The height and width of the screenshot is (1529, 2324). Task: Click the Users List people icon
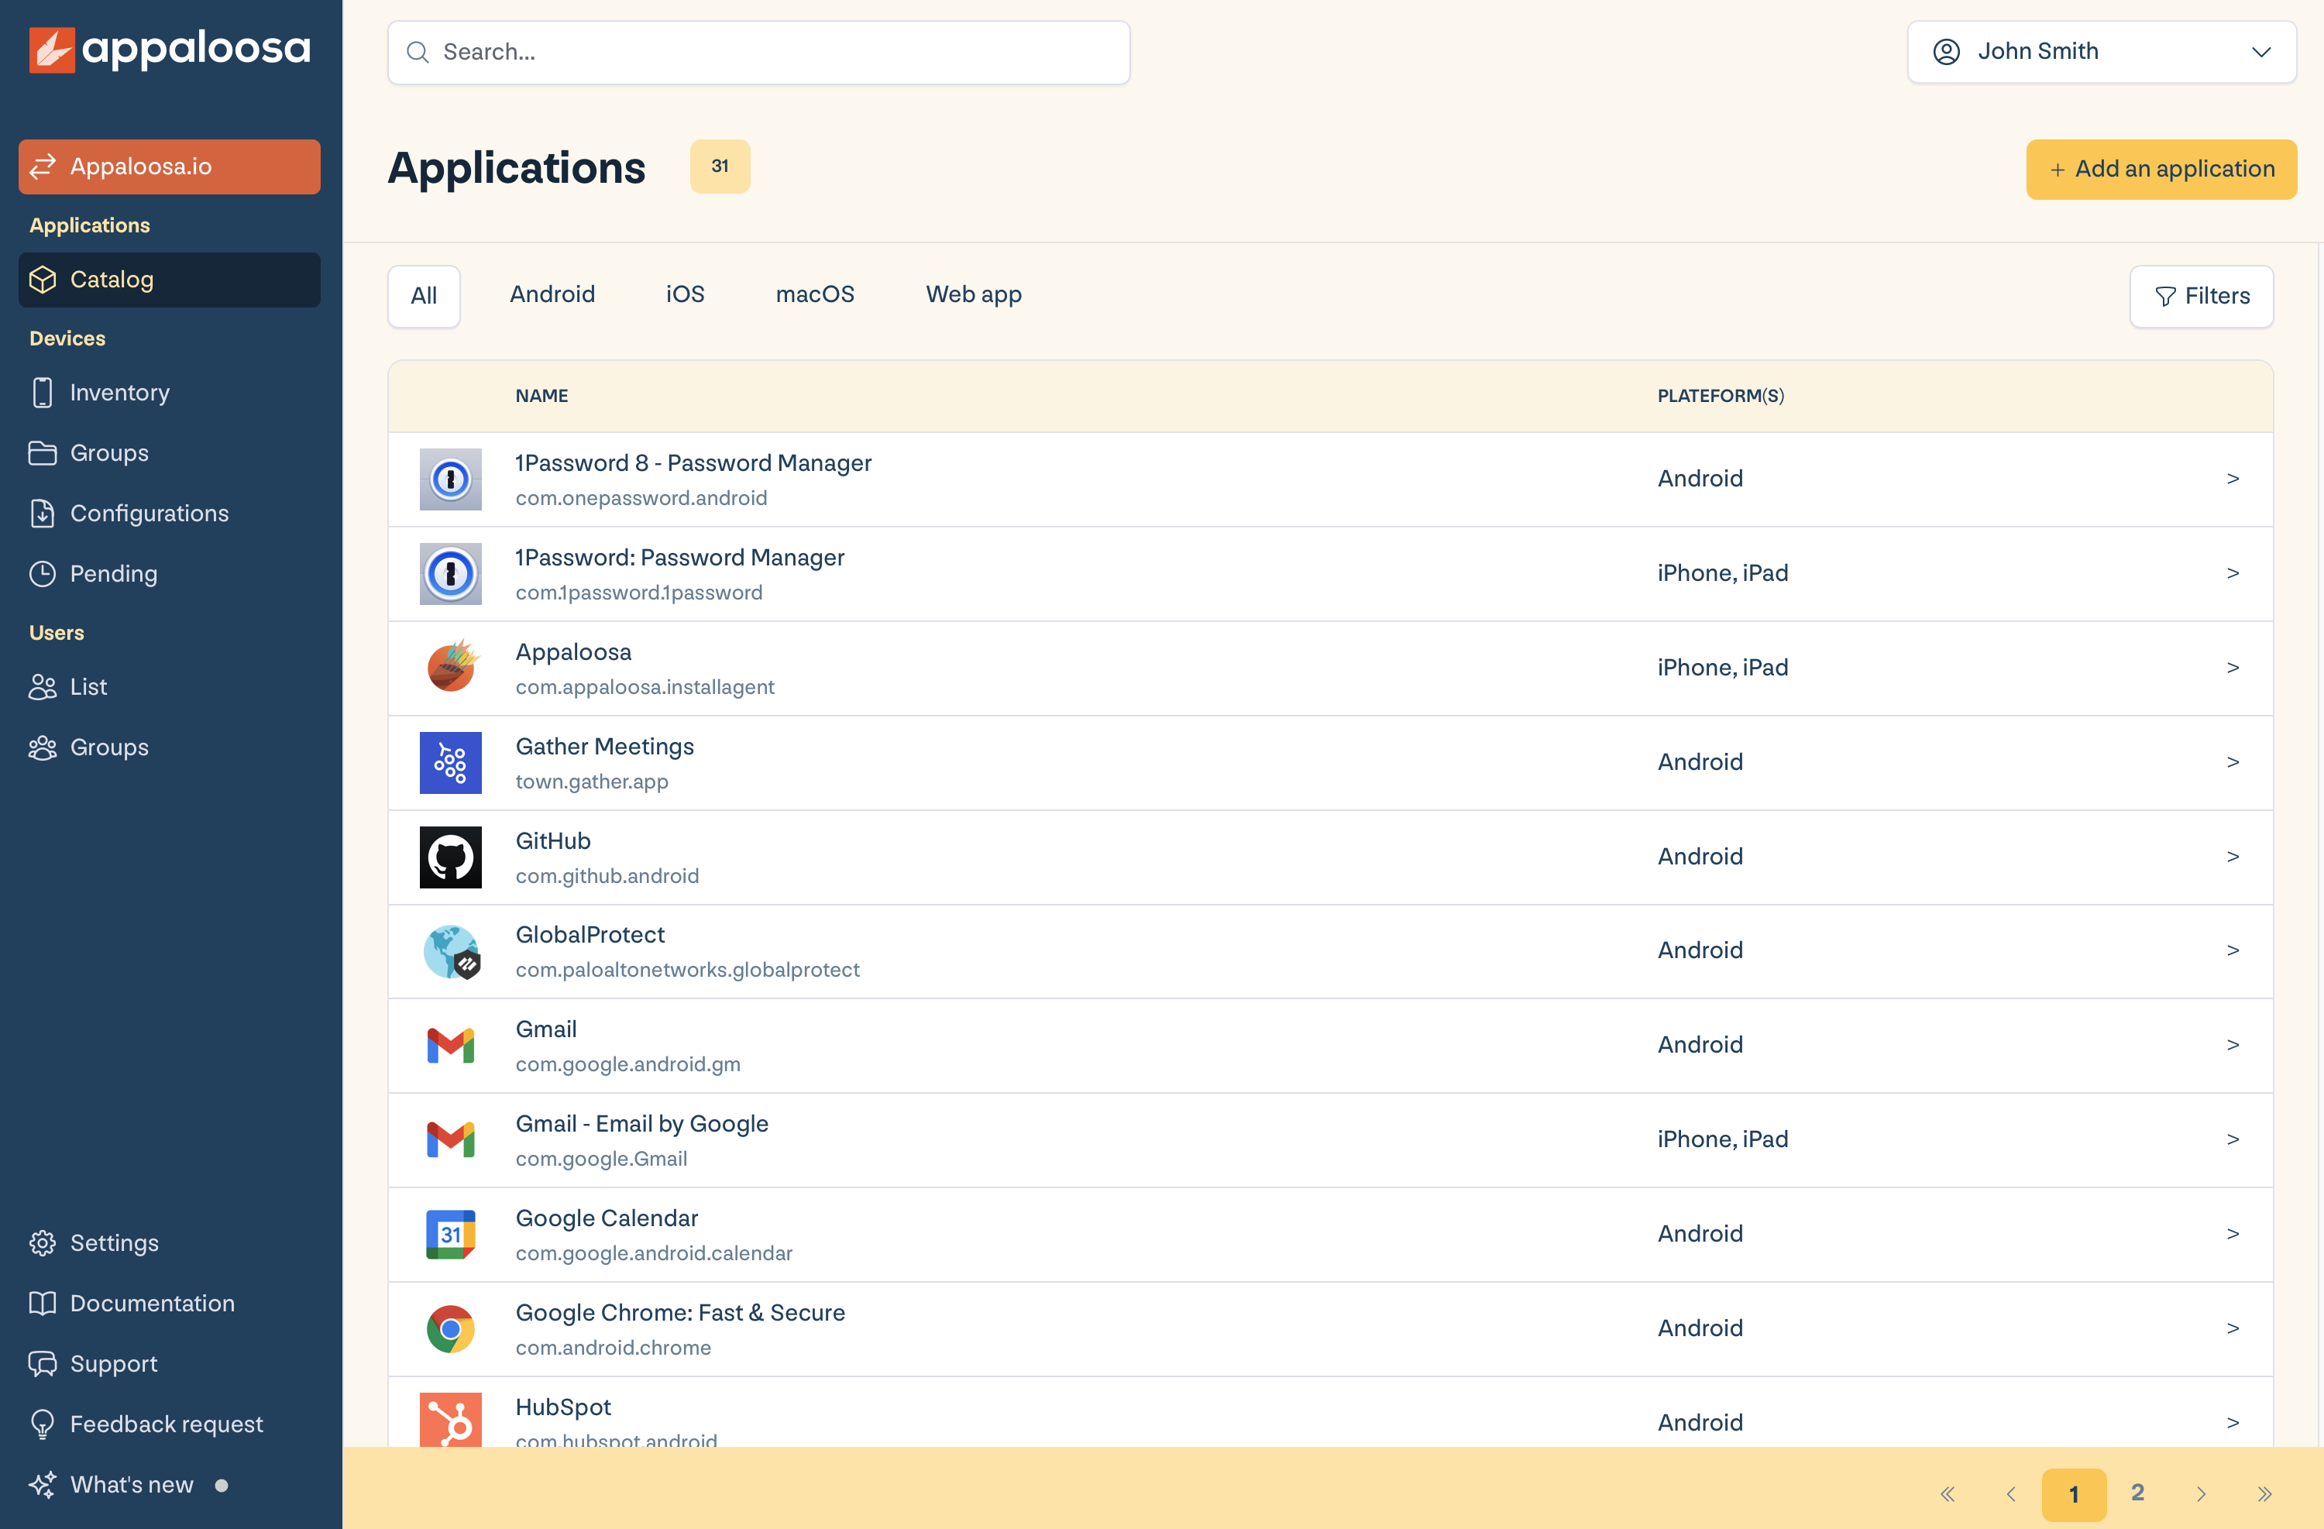tap(43, 687)
